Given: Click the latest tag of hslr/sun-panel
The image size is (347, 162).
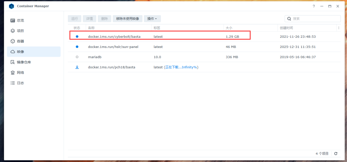Looking at the screenshot, I should click(x=158, y=47).
